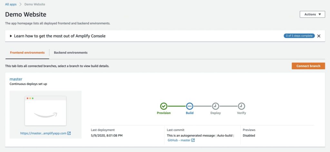The image size is (330, 152).
Task: Click the Demo Website breadcrumb text
Action: point(35,4)
